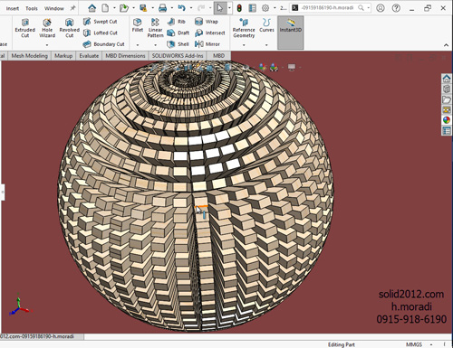Image resolution: width=453 pixels, height=348 pixels.
Task: Open Design Library task pane icon
Action: click(x=447, y=89)
